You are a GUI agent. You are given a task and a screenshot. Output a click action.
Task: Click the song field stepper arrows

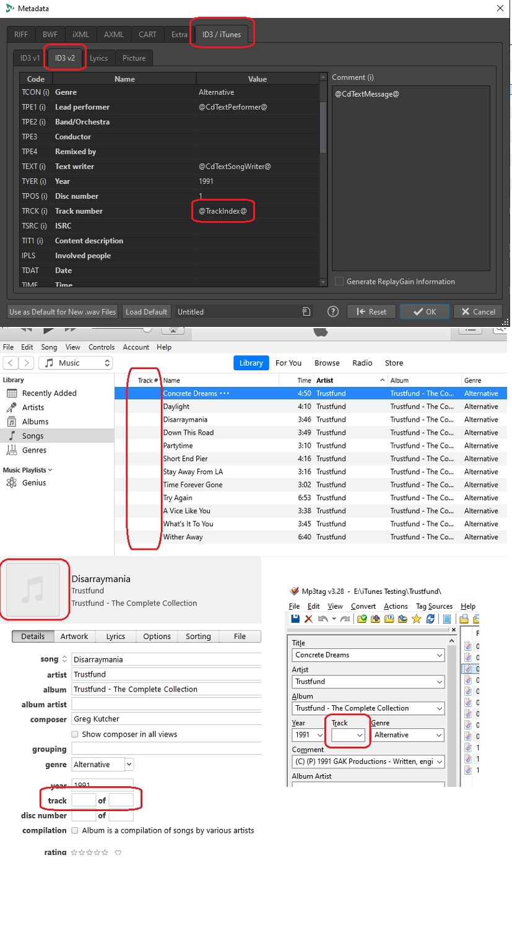click(64, 659)
